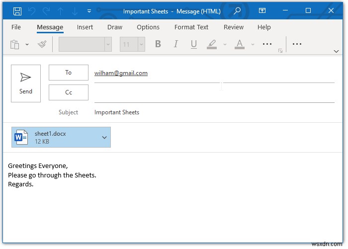Expand the Paste options arrow
Image resolution: width=348 pixels, height=249 pixels.
(27, 44)
